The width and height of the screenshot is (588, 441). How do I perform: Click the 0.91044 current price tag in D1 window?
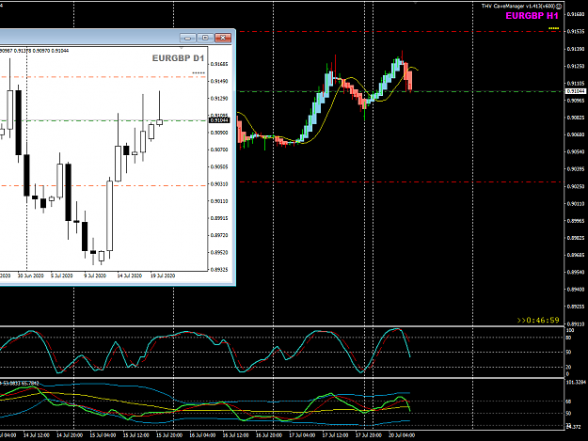click(x=219, y=120)
